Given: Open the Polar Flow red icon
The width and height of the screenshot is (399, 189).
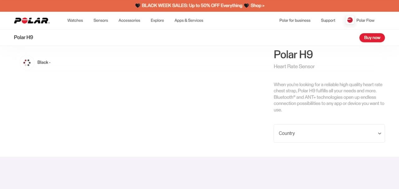Looking at the screenshot, I should (x=350, y=20).
